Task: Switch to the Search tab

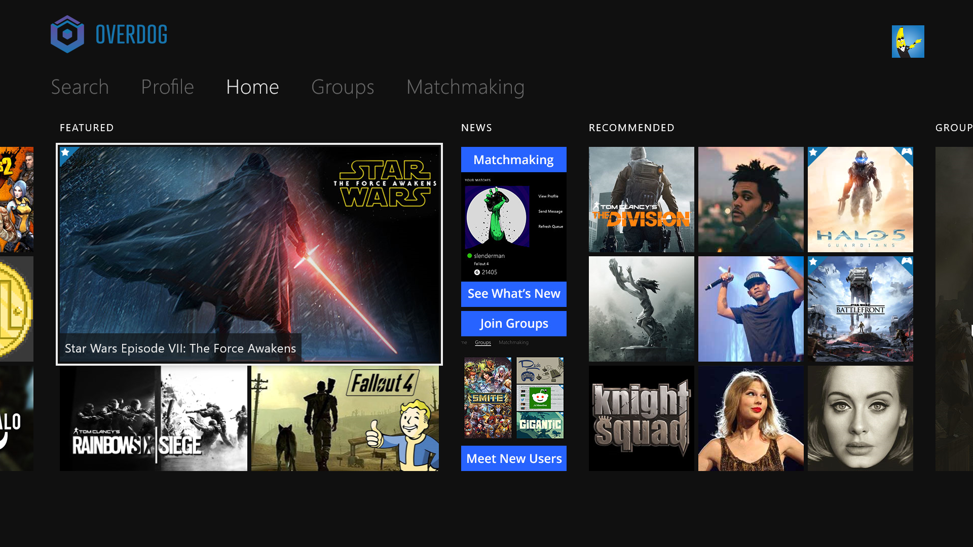Action: point(80,87)
